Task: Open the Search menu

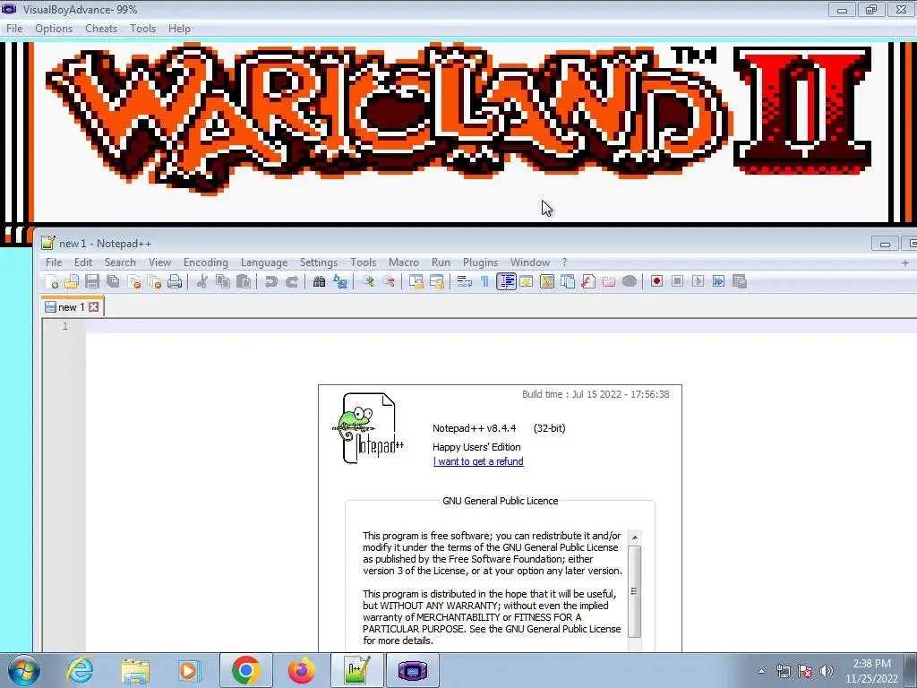Action: (120, 262)
